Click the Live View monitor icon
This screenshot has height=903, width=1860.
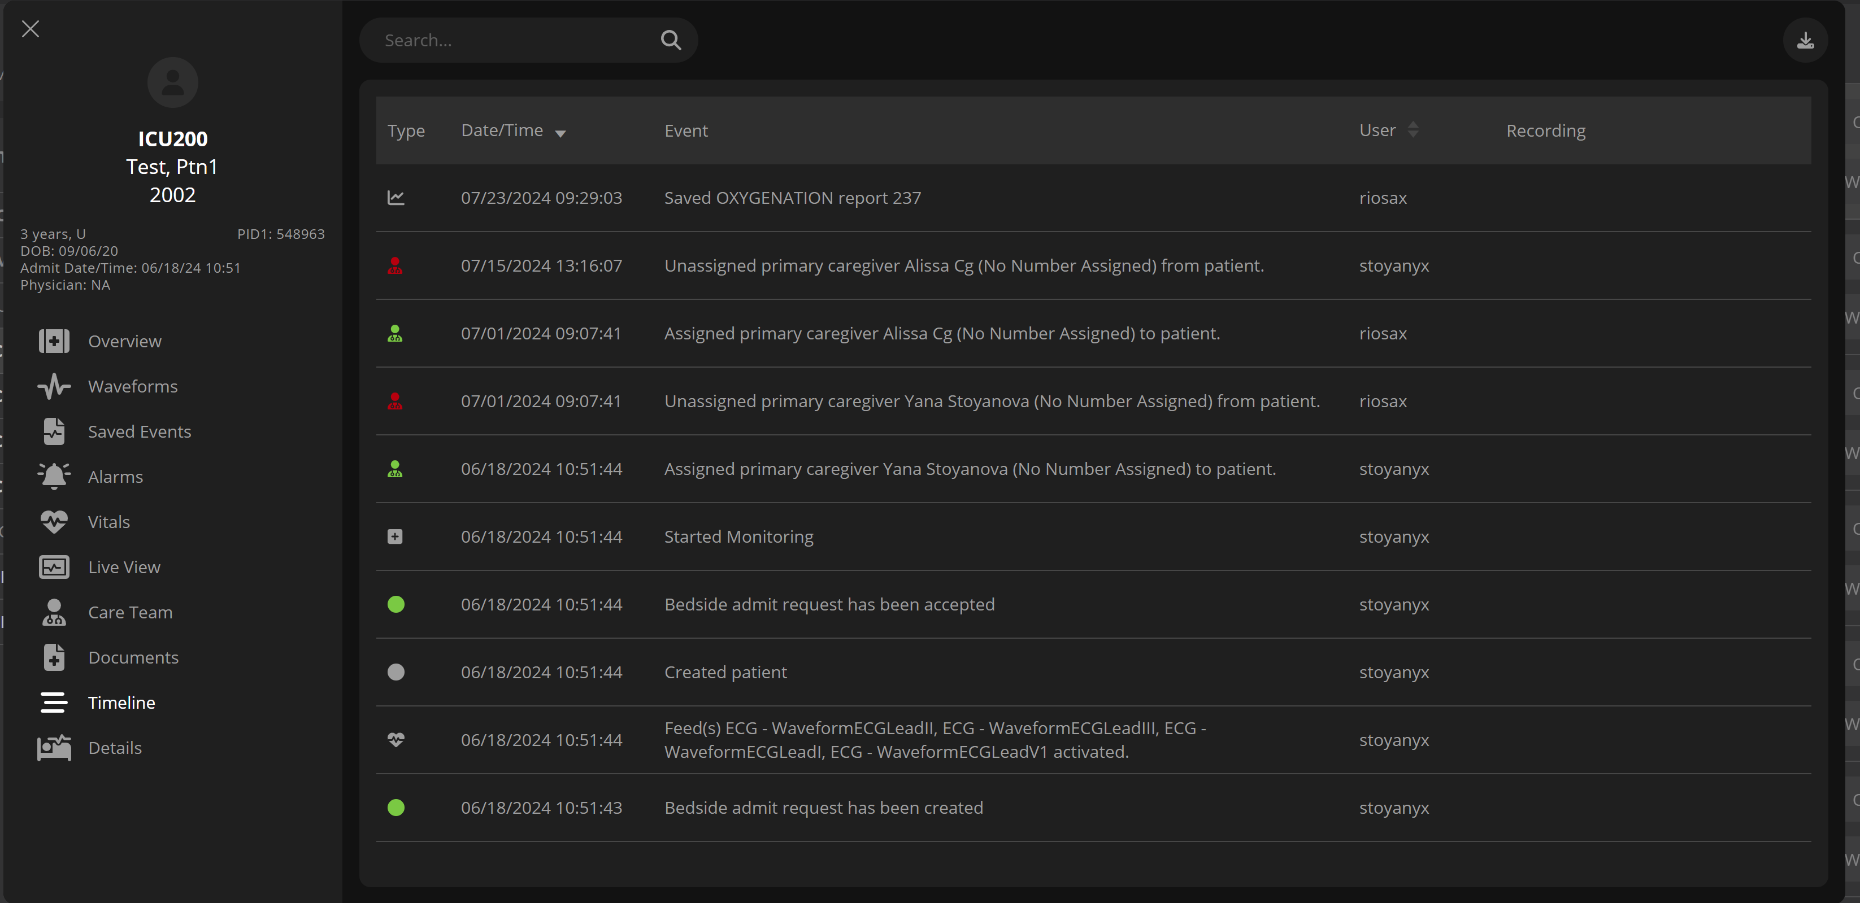pyautogui.click(x=54, y=568)
